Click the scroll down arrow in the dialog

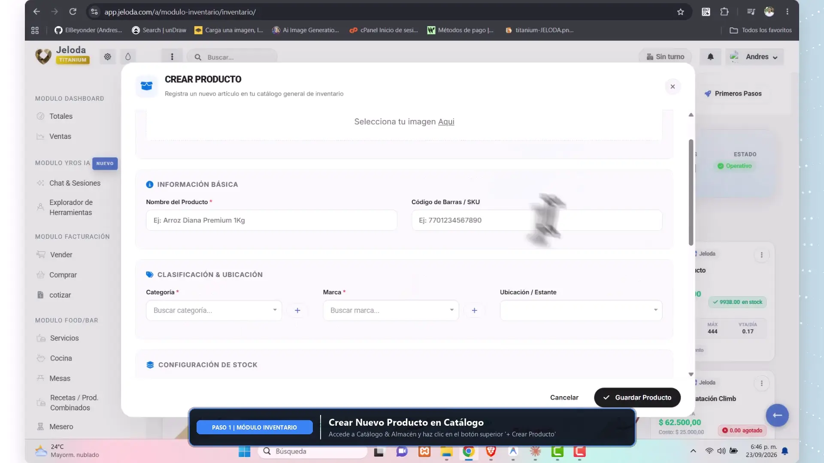point(691,374)
